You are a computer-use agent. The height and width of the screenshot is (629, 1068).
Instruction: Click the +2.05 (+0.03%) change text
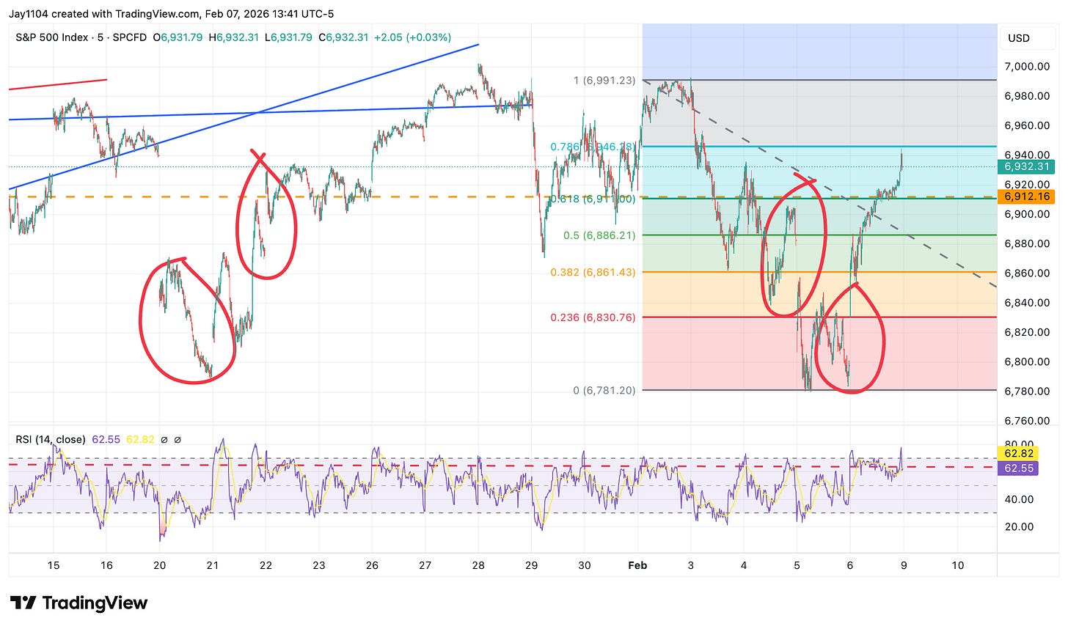point(412,37)
